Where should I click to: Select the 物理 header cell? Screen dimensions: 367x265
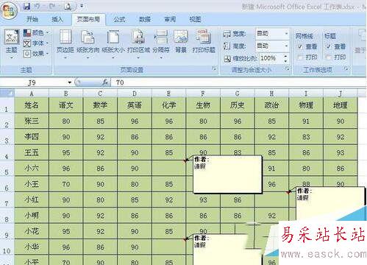(306, 105)
